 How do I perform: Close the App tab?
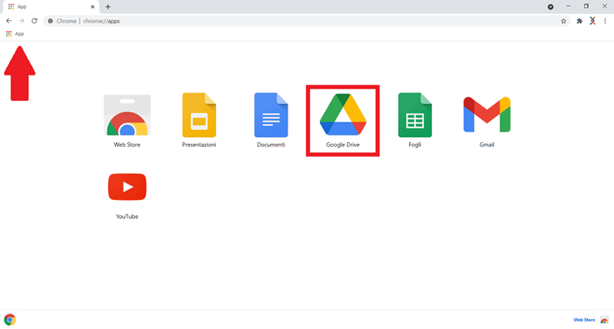pyautogui.click(x=93, y=6)
